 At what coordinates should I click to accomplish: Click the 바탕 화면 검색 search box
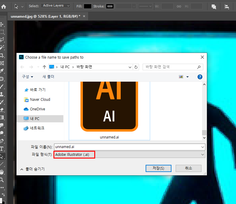coord(173,67)
